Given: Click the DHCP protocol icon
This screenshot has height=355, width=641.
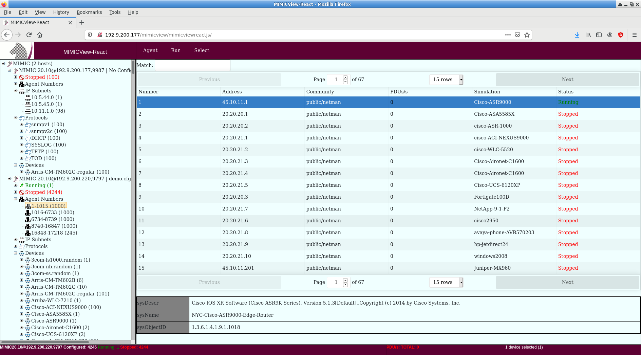Looking at the screenshot, I should [28, 138].
